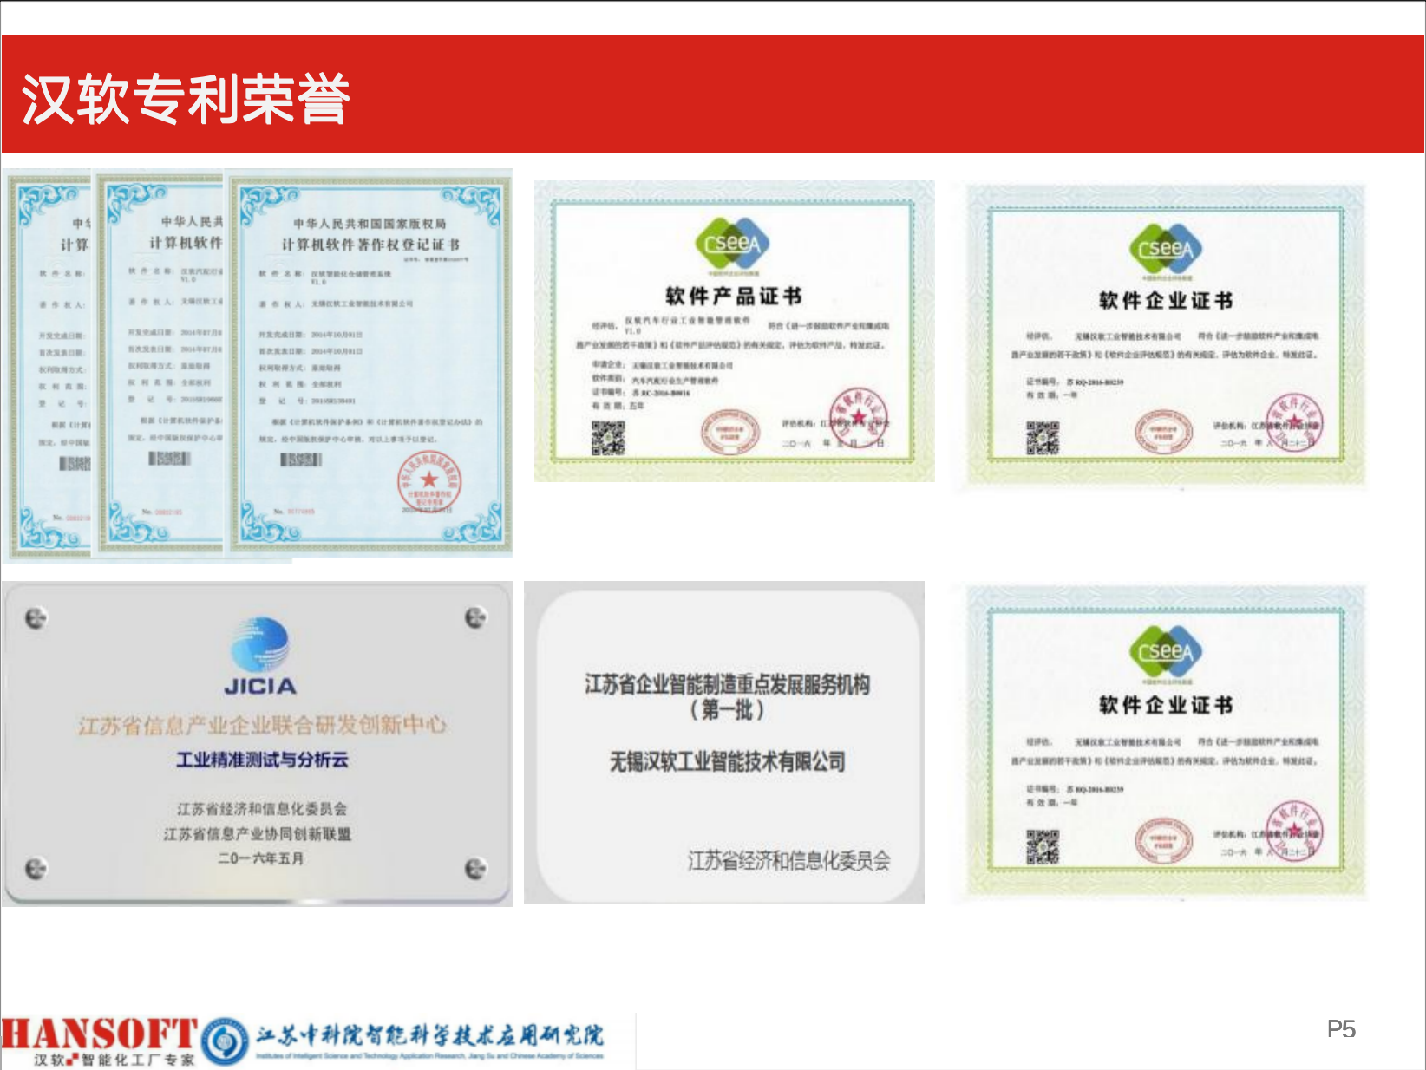Select the slide title 汉软专利荣誉
The image size is (1426, 1070).
[x=186, y=99]
